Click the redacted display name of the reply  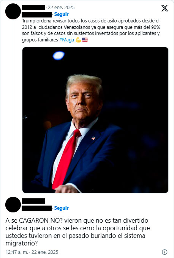(x=33, y=201)
